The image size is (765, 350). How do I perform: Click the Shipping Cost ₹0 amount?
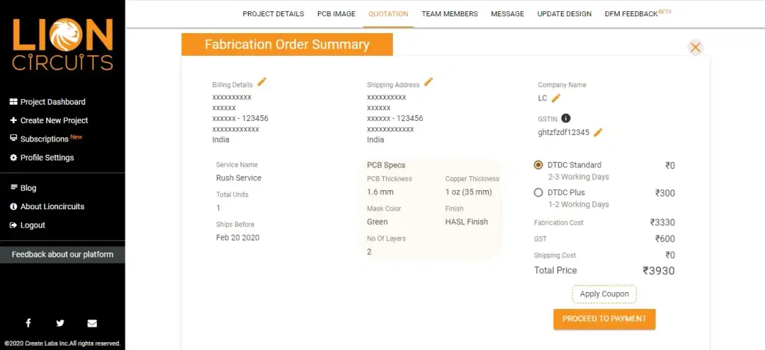(x=670, y=255)
